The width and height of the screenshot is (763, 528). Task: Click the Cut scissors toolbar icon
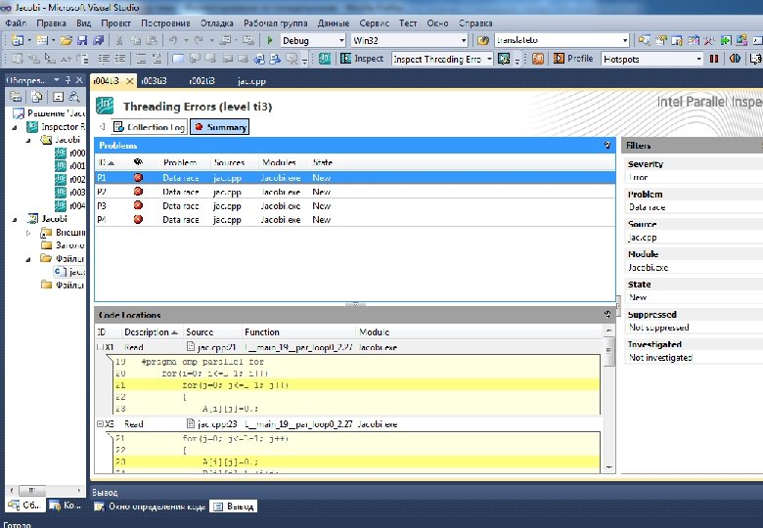tap(119, 40)
